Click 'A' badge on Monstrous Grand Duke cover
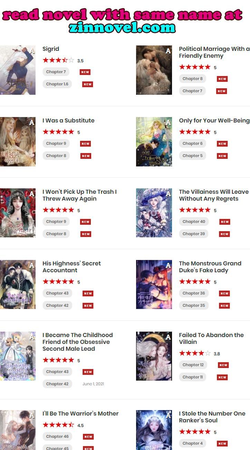Viewport: 250px width, 450px height. click(x=168, y=266)
